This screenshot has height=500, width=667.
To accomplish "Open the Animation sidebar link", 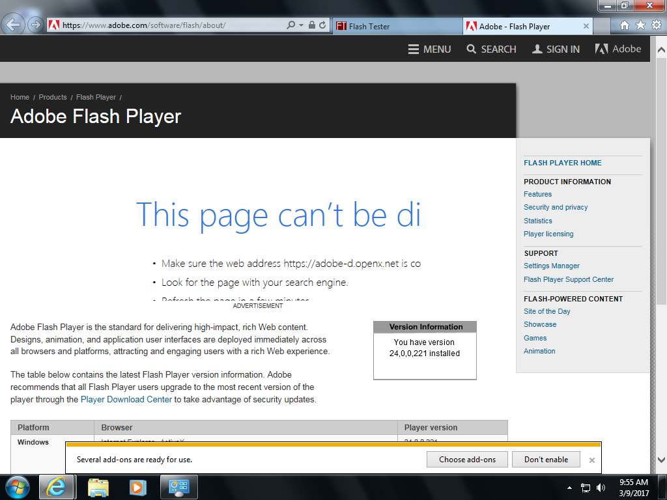I will click(539, 351).
